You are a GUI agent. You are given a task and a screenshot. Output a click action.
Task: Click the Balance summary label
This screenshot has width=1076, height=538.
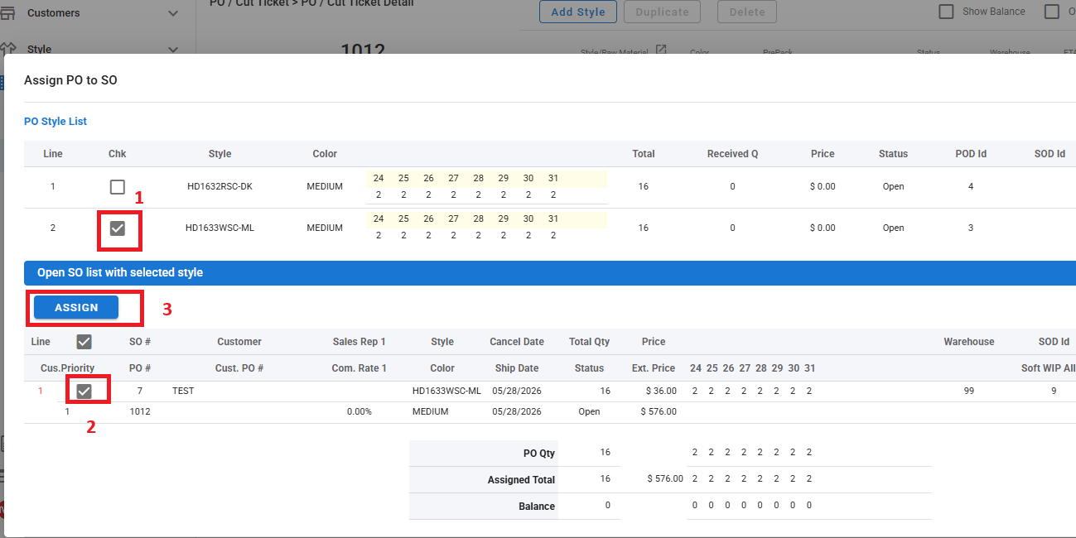(537, 506)
